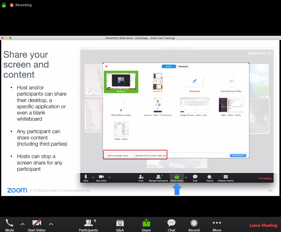The image size is (281, 232).
Task: Select Whiteboard share option
Action: coord(194,82)
